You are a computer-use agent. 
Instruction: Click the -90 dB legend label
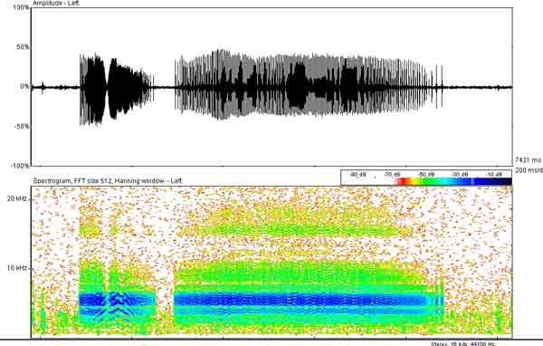point(357,175)
